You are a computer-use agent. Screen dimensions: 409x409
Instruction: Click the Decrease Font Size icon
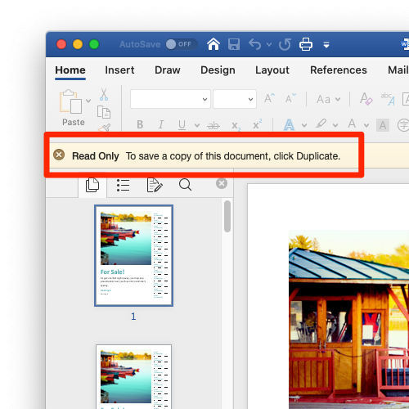tap(290, 98)
